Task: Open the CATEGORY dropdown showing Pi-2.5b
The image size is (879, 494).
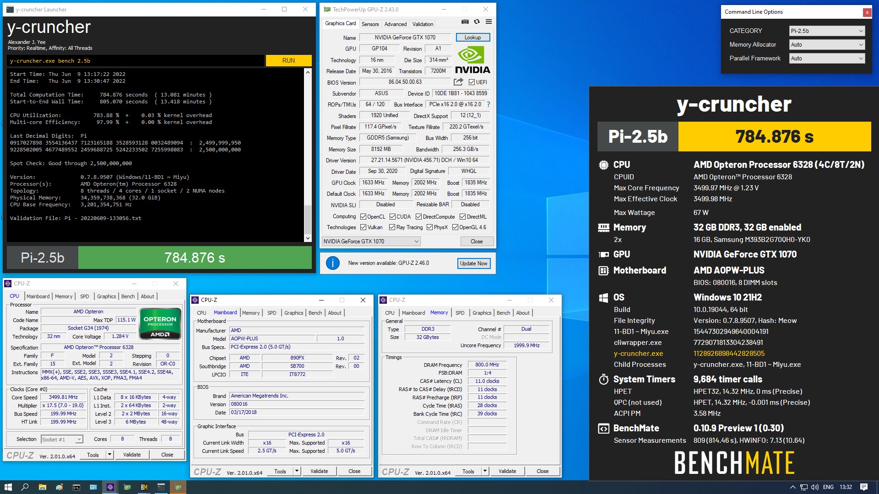Action: (827, 31)
